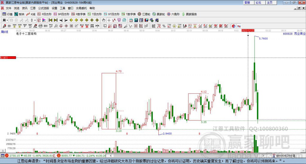Click the 沪 Shanghai index status icon
This screenshot has width=306, height=164.
point(7,156)
